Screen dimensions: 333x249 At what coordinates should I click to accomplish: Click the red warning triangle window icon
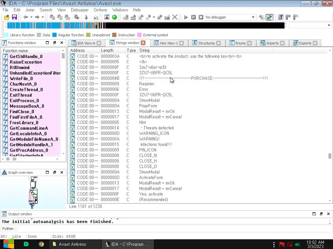pyautogui.click(x=107, y=17)
